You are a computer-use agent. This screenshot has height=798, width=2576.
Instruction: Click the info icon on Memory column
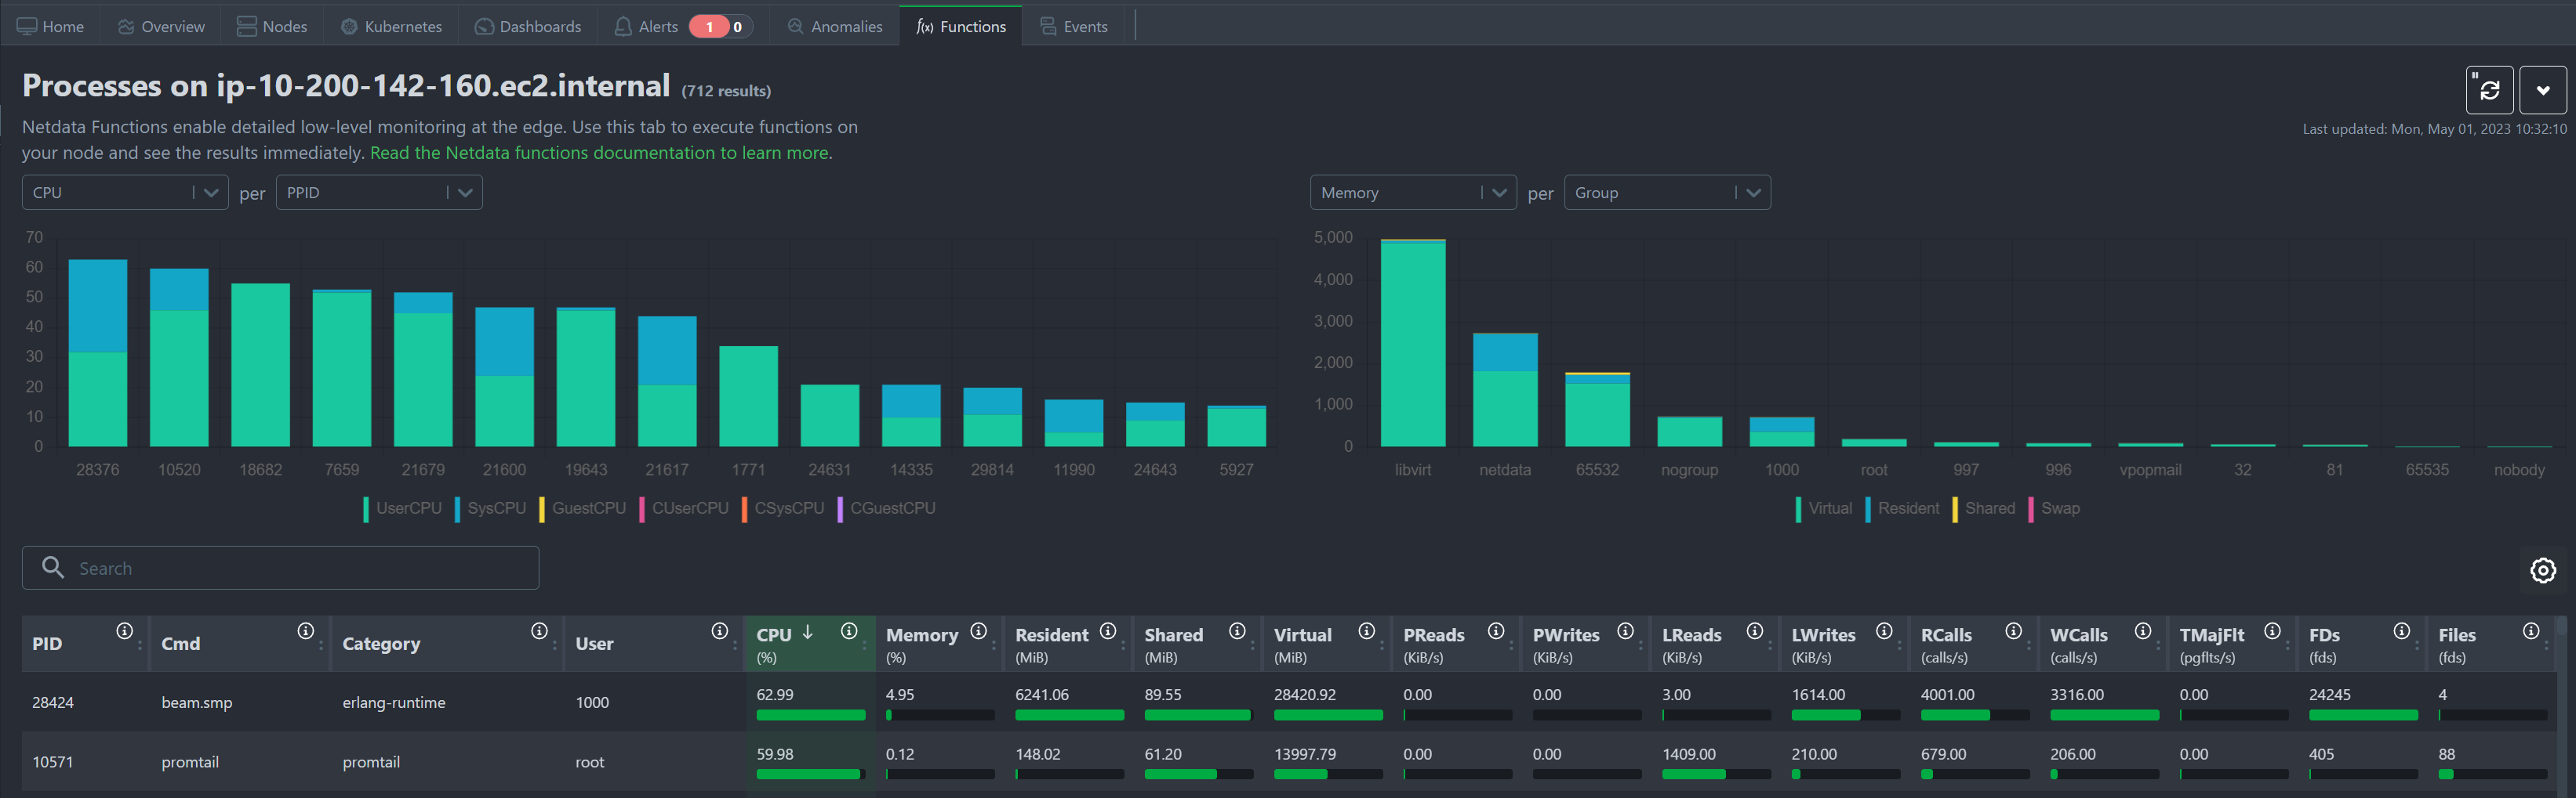978,631
